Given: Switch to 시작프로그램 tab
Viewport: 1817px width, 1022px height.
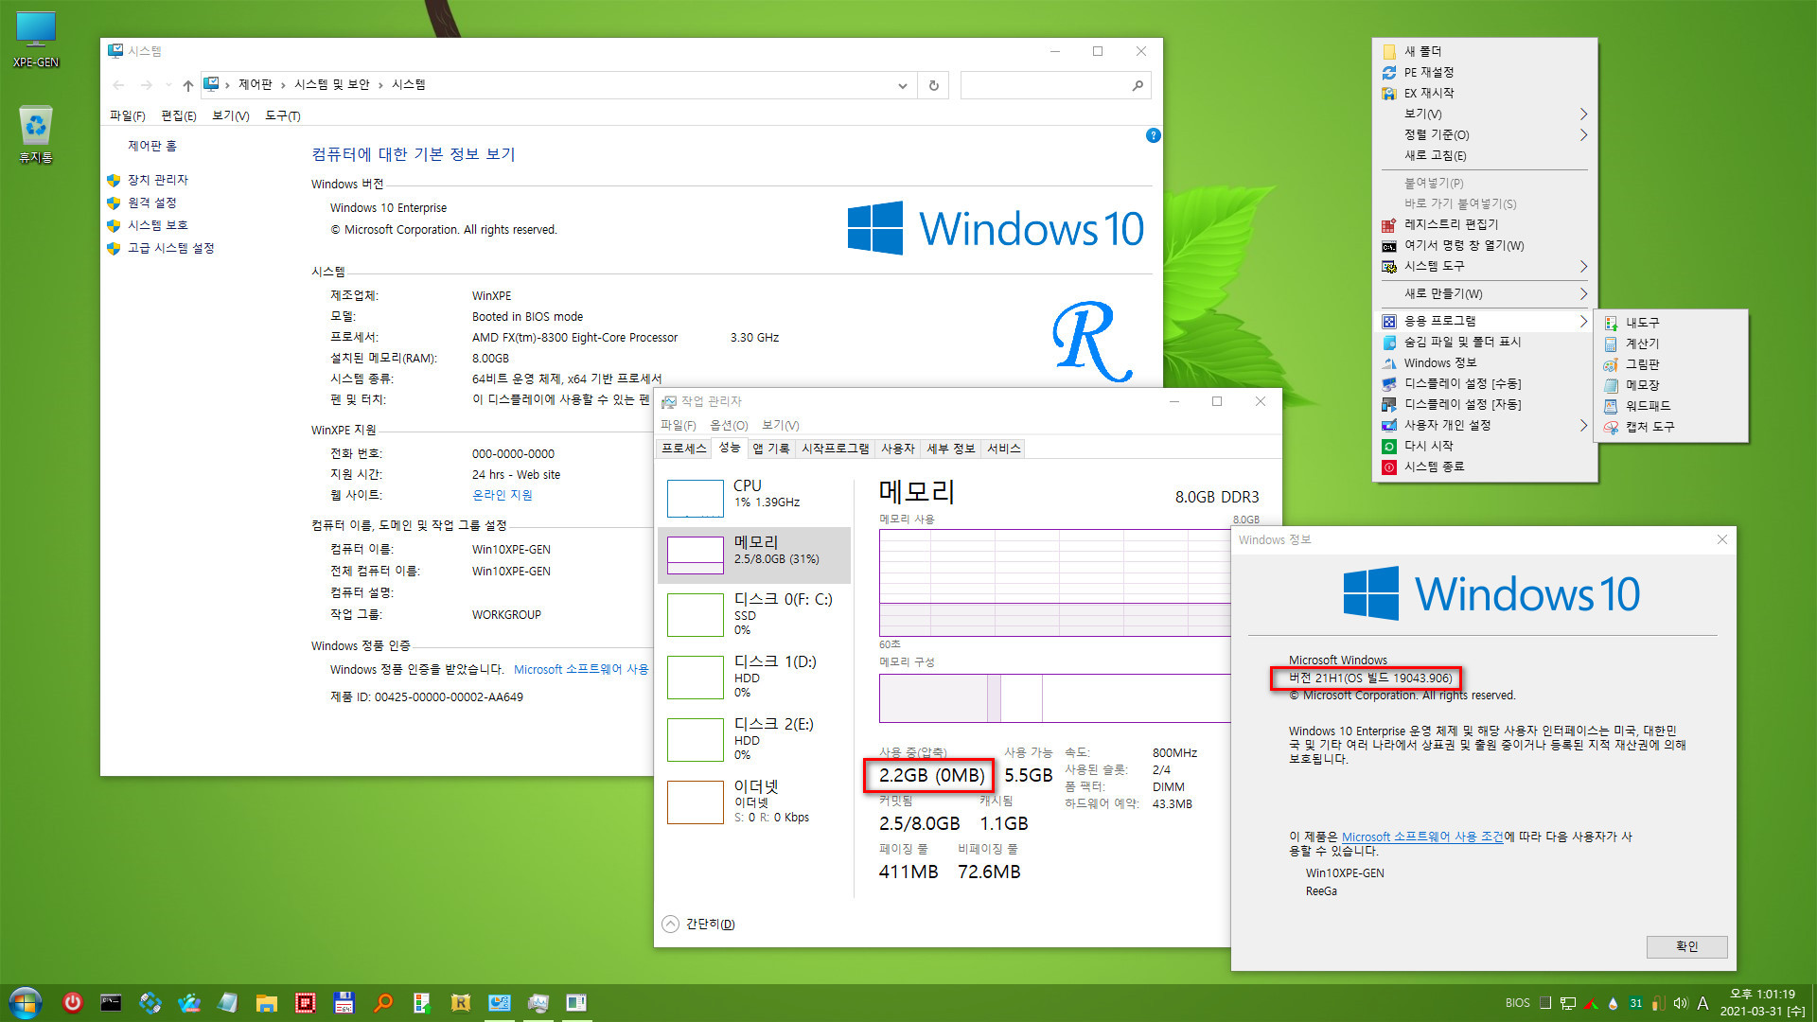Looking at the screenshot, I should click(835, 449).
